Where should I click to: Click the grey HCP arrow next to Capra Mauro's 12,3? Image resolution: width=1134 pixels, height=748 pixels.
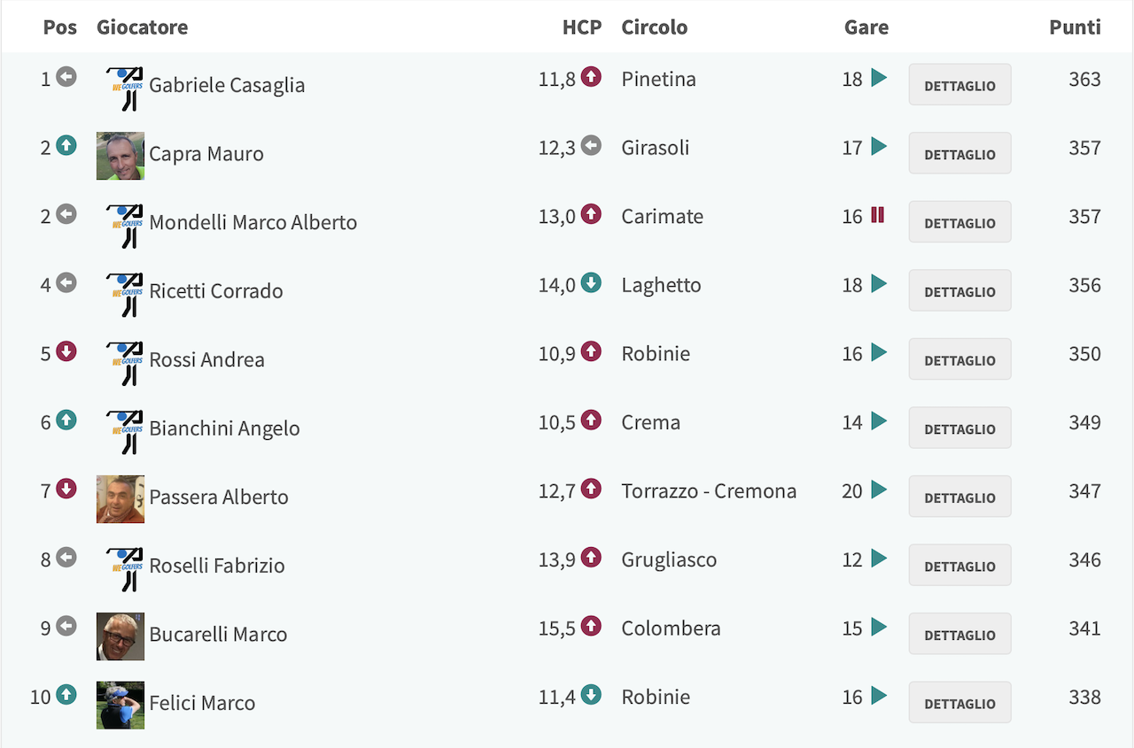pyautogui.click(x=591, y=146)
